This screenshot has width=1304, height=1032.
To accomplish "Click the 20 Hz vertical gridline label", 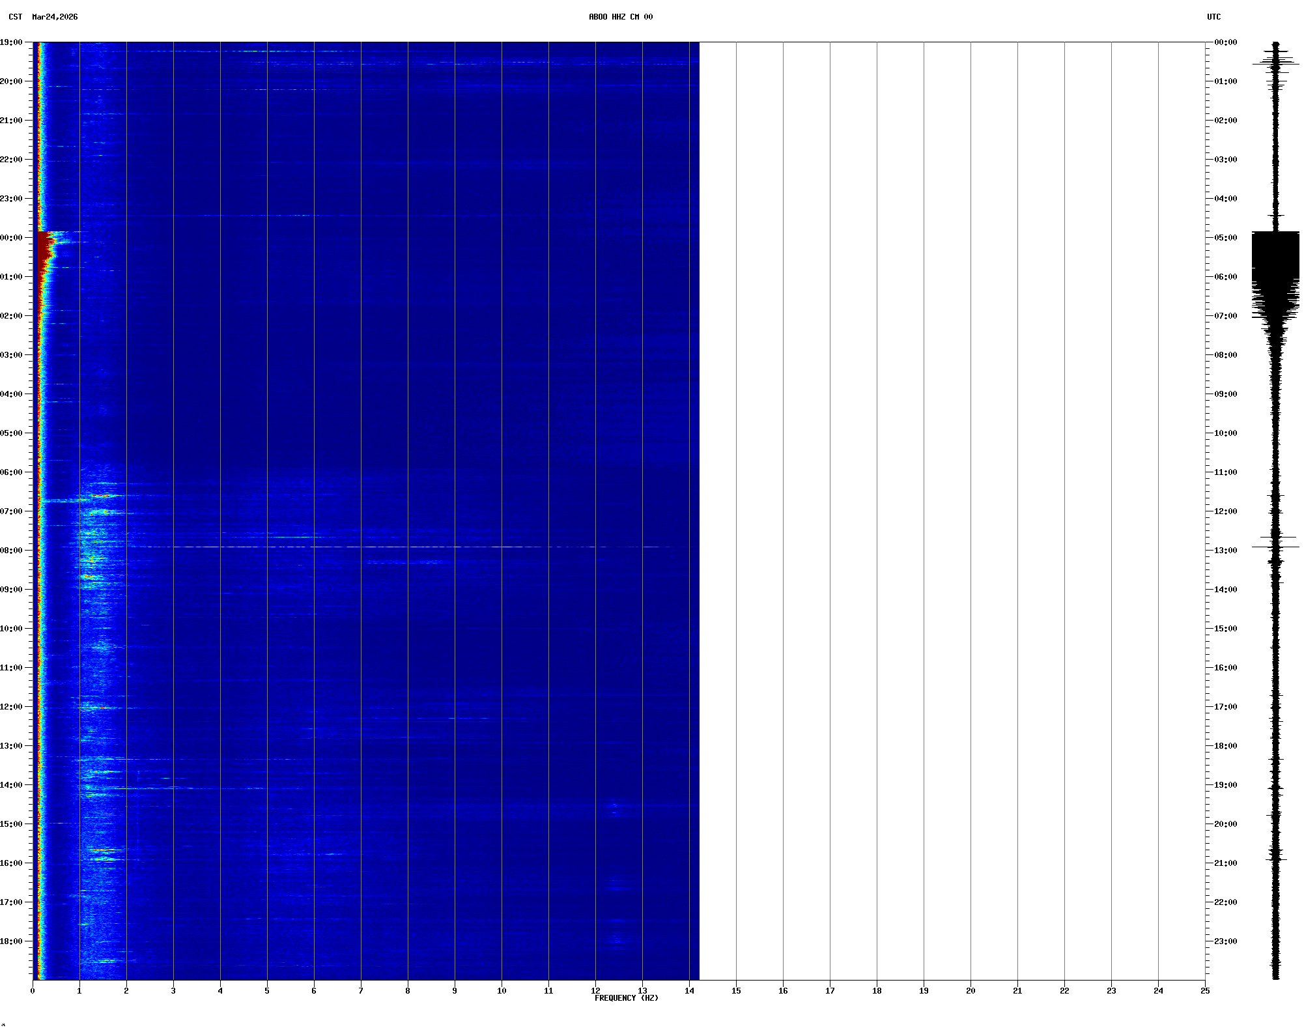I will click(971, 991).
